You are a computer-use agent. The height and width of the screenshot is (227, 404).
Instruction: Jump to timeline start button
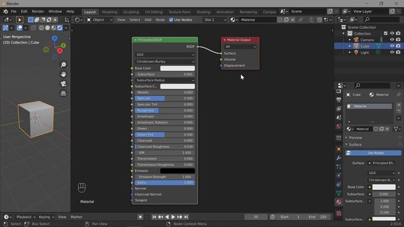(154, 217)
